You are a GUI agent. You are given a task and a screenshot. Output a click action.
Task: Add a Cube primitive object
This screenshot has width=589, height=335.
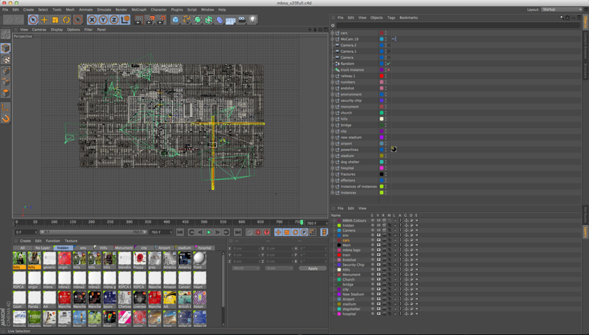tap(175, 20)
